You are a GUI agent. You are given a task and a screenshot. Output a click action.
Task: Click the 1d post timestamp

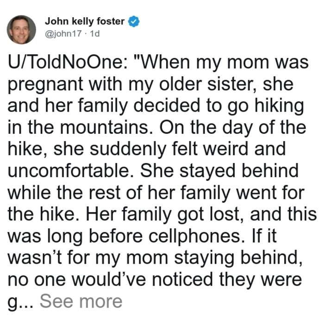(95, 33)
